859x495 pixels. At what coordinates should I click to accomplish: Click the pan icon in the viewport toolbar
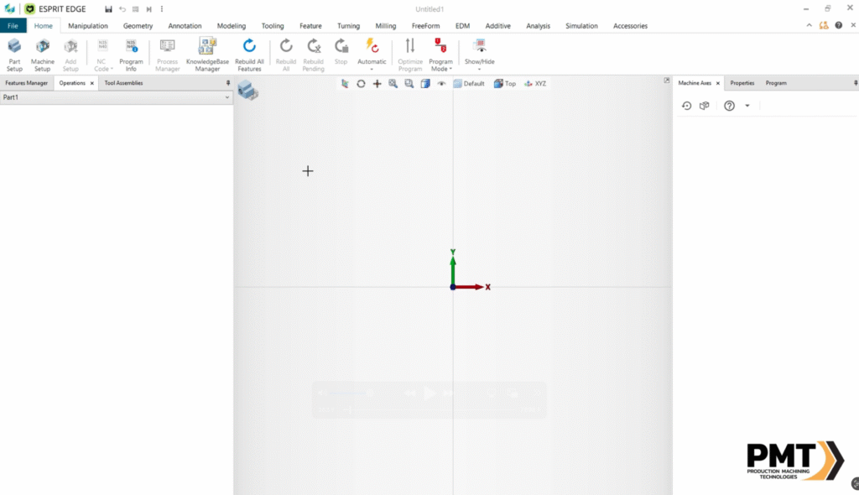click(377, 83)
